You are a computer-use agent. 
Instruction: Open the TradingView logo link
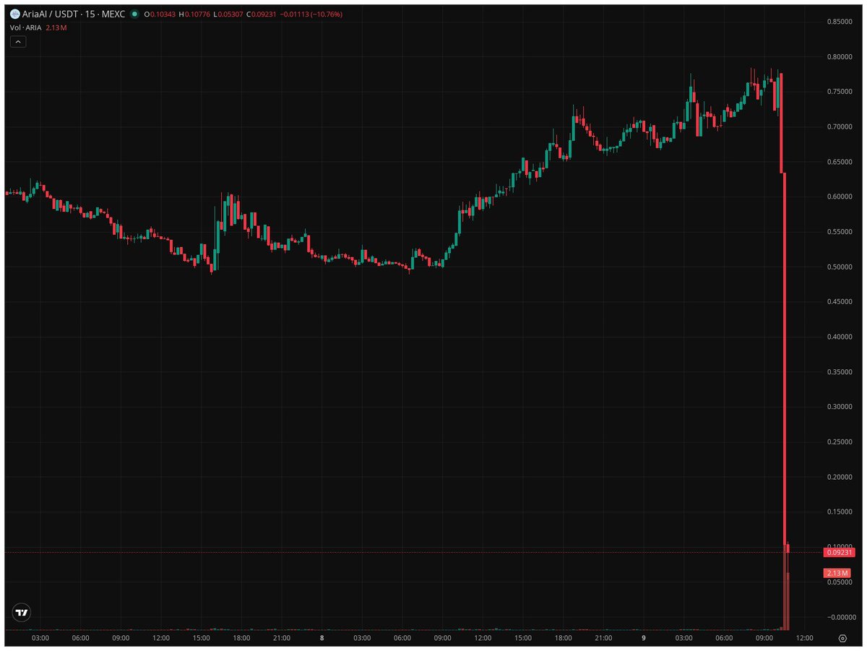[23, 612]
